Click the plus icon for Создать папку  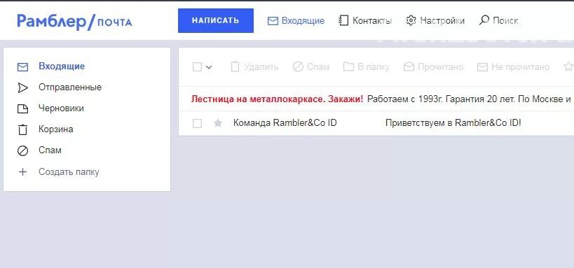[22, 172]
